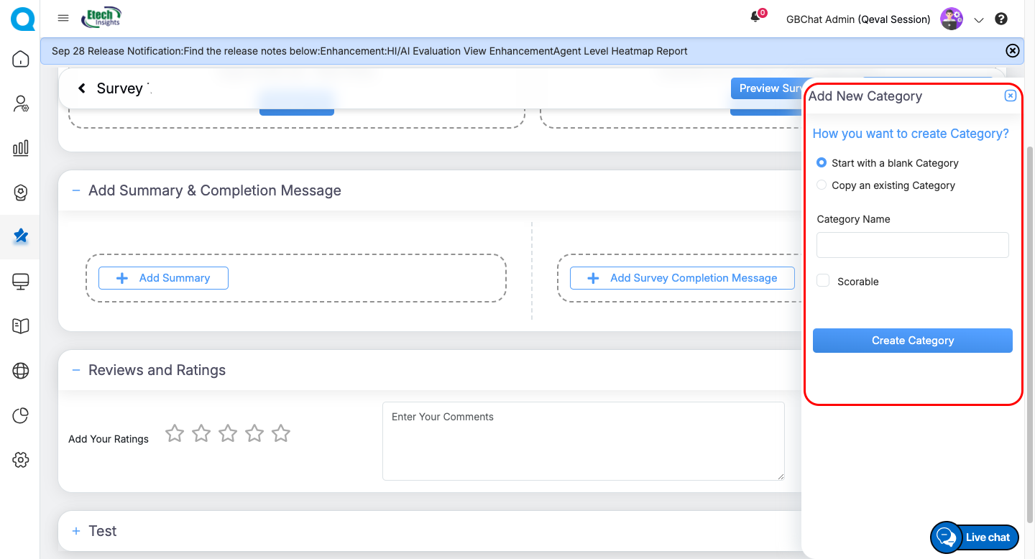Click Add Survey Completion Message button
The height and width of the screenshot is (559, 1035).
click(x=682, y=278)
